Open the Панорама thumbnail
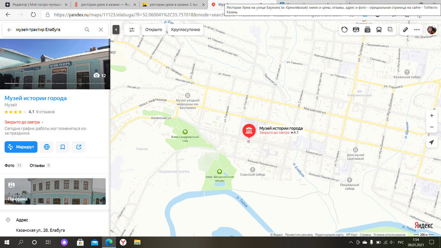This screenshot has width=441, height=248. click(55, 191)
